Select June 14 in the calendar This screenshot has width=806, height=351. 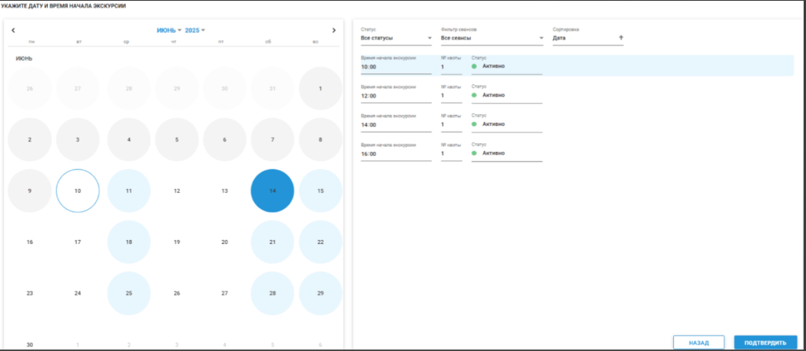272,190
